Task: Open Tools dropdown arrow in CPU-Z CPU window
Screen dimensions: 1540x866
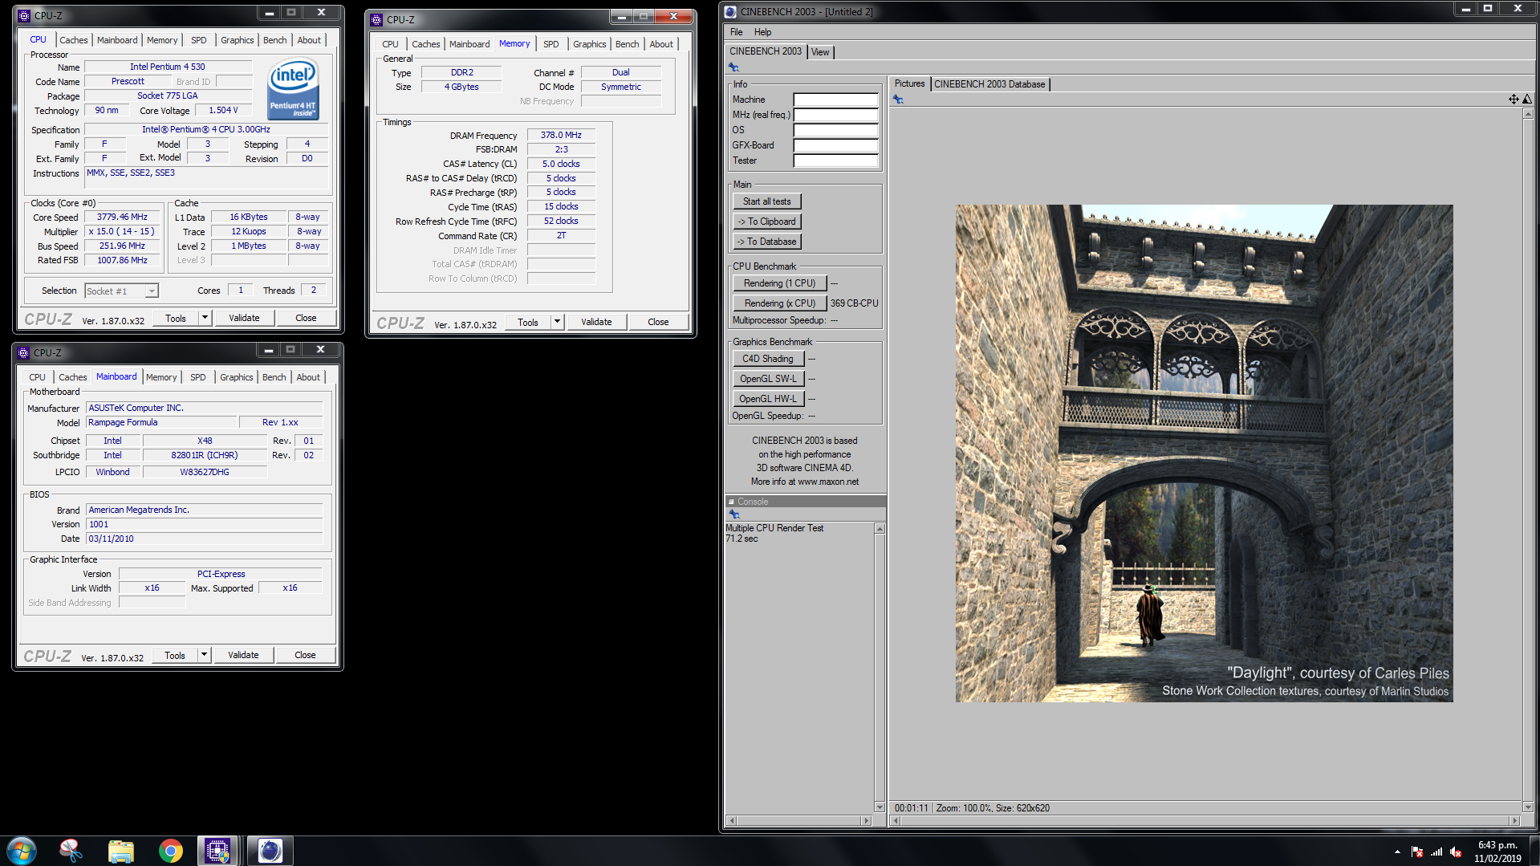Action: pyautogui.click(x=205, y=318)
